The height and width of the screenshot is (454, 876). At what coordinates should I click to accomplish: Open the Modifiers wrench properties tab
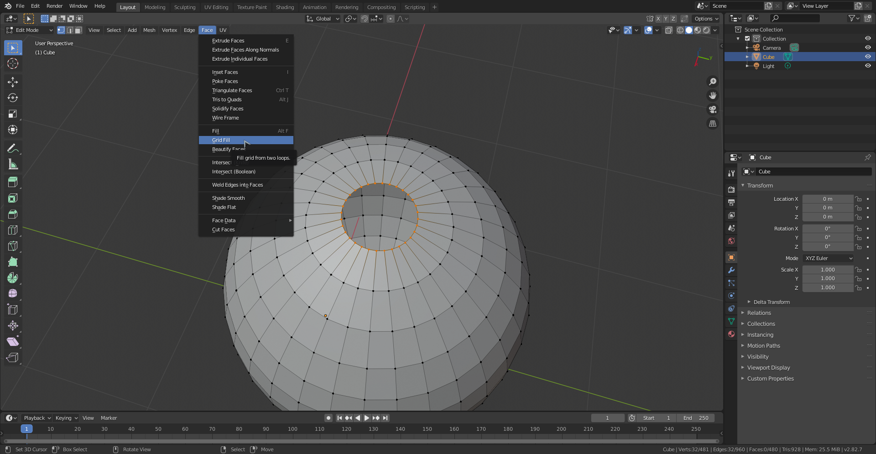(x=731, y=270)
